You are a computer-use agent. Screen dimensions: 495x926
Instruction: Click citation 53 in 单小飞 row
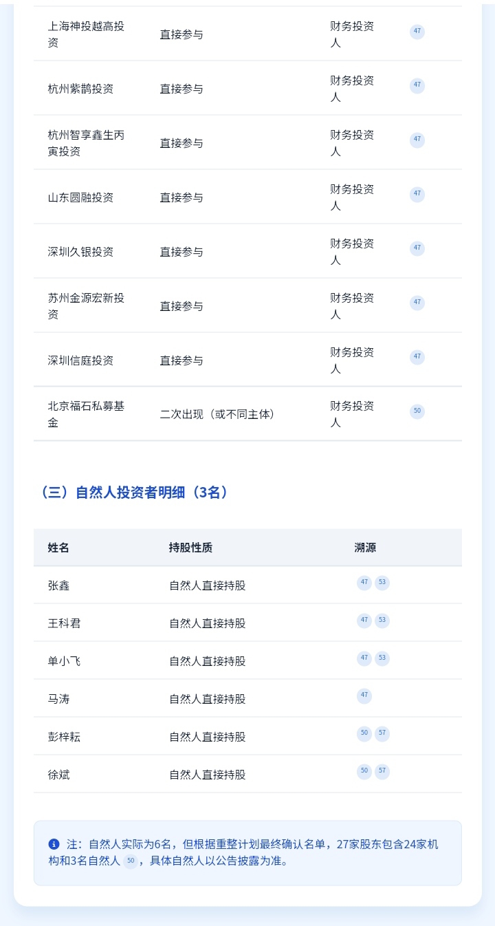(382, 658)
